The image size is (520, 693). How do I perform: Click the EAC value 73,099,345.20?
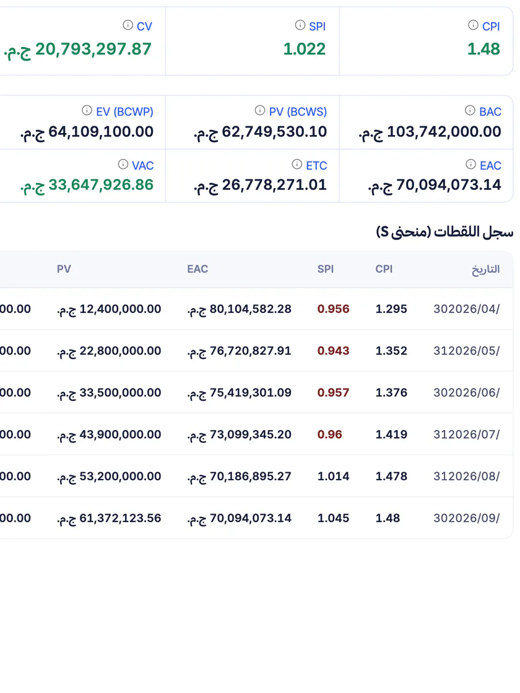[239, 435]
